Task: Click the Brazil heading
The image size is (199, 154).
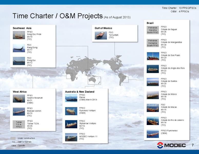Action: [x=150, y=23]
